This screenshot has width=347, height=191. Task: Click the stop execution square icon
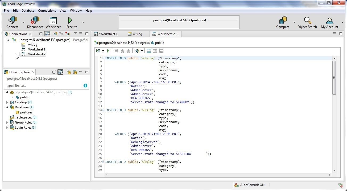[x=116, y=51]
